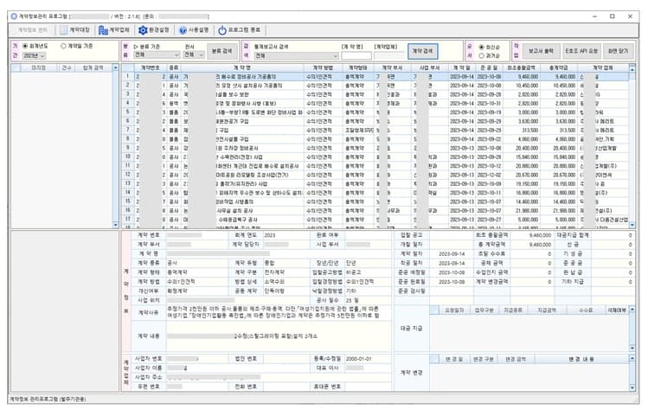
Task: Click the 계약 업체 column header
Action: 602,67
